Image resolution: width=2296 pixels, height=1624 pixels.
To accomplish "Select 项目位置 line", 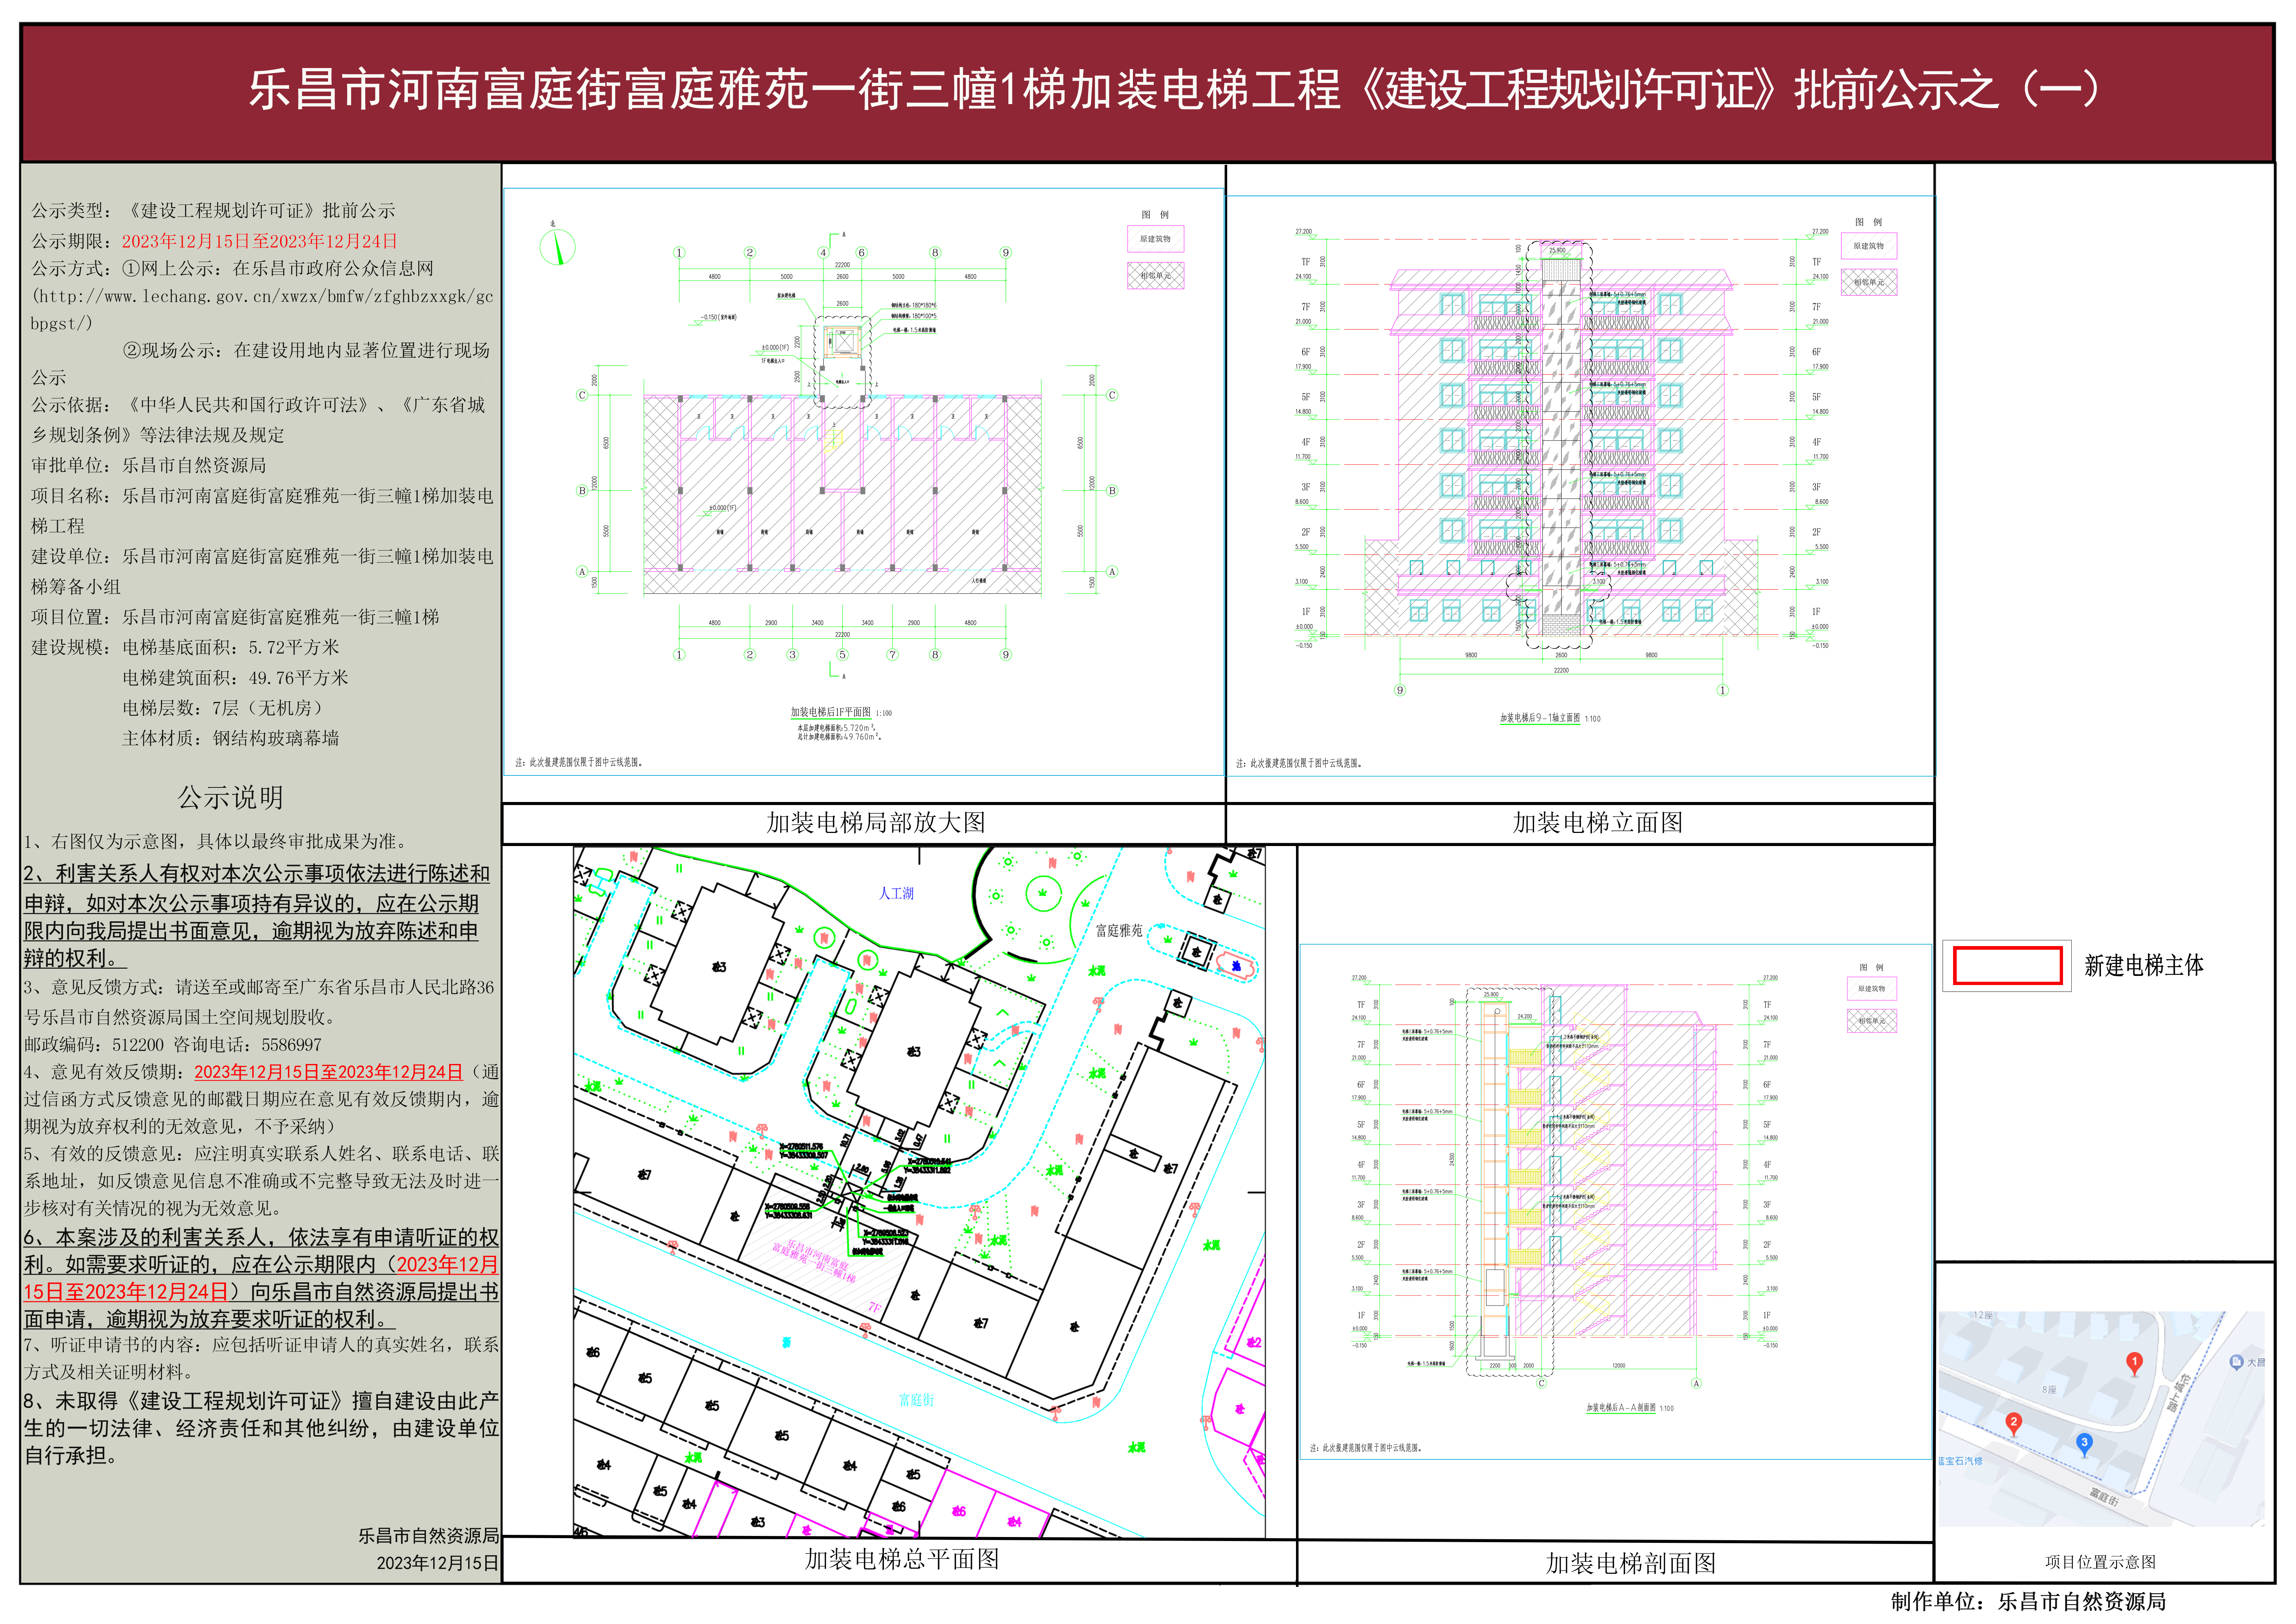I will coord(235,617).
